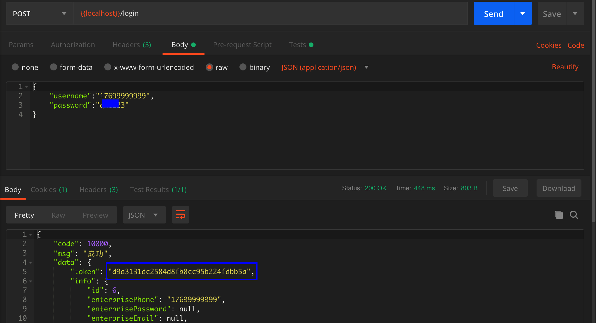
Task: Open JSON (application/json) content type dropdown
Action: (x=325, y=67)
